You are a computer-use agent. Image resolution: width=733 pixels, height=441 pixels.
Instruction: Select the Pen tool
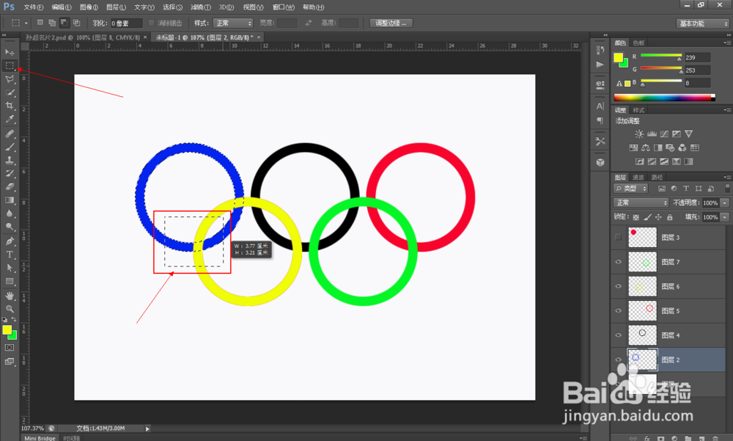[10, 241]
